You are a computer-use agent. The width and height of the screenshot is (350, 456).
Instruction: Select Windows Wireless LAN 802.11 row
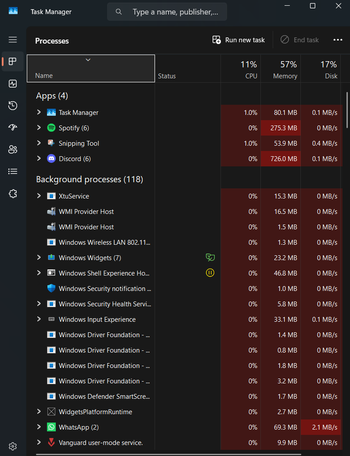[184, 242]
